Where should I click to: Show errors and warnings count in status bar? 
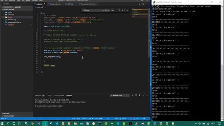click(x=4, y=119)
